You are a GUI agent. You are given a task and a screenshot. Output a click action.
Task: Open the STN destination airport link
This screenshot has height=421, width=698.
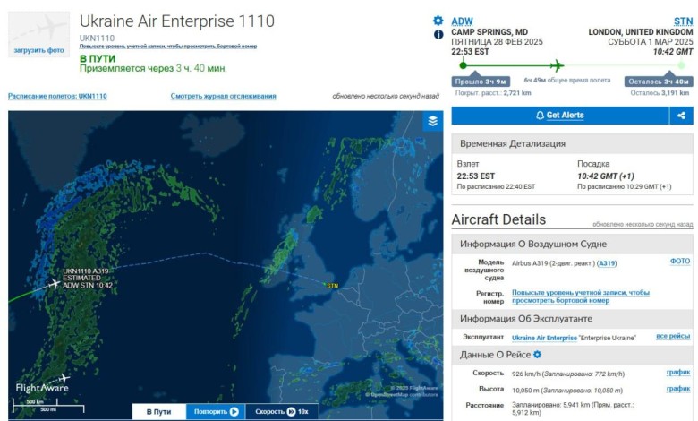pyautogui.click(x=684, y=21)
